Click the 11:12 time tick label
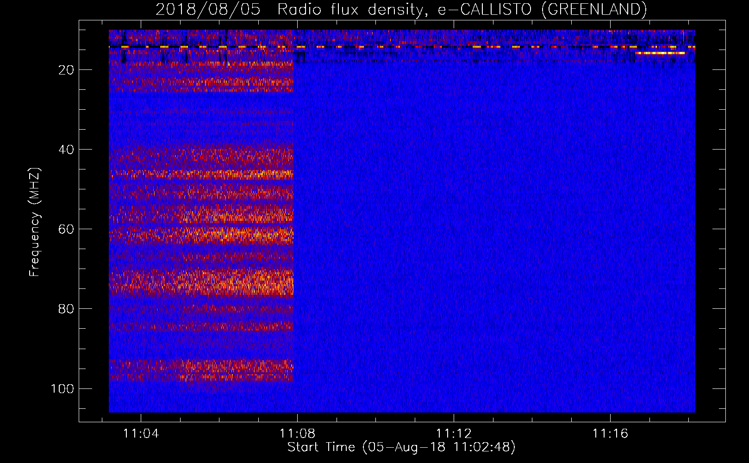The height and width of the screenshot is (463, 749). point(454,434)
